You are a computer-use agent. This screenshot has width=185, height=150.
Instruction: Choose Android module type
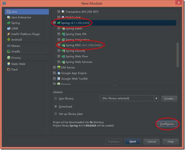[x=27, y=39]
